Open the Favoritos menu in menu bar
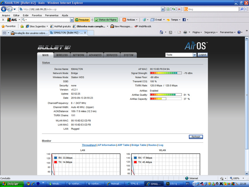Image resolution: width=249 pixels, height=187 pixels. [37, 15]
